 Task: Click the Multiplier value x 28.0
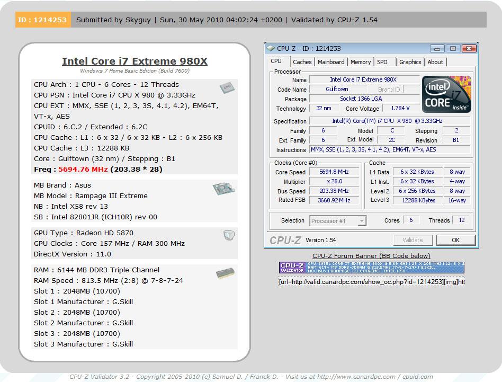pyautogui.click(x=334, y=181)
